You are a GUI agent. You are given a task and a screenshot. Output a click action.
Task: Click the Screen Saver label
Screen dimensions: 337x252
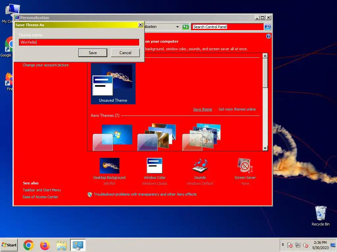pos(245,178)
